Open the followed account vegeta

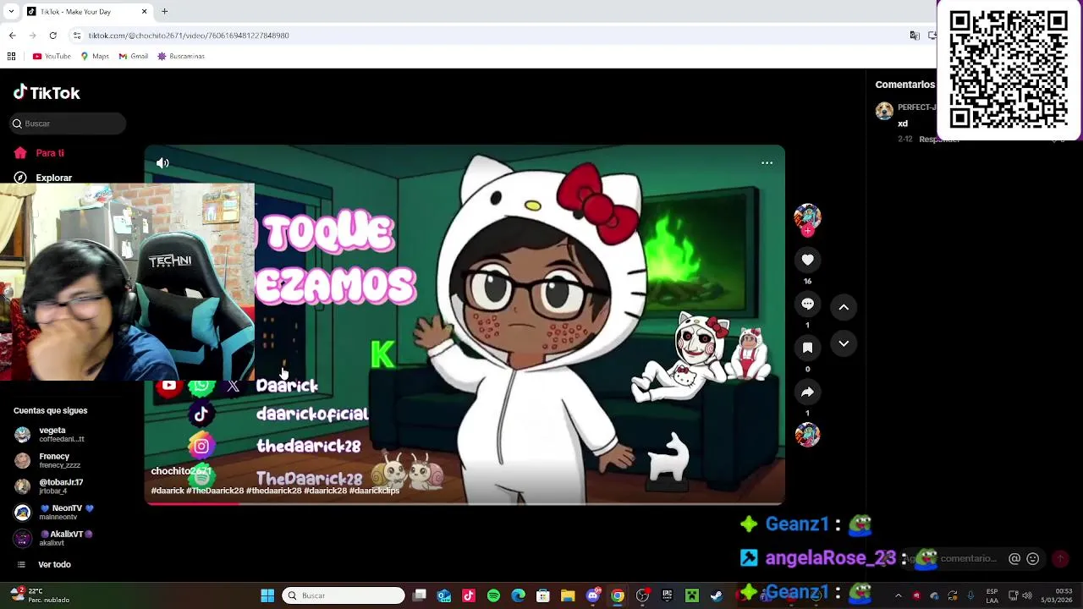[51, 435]
